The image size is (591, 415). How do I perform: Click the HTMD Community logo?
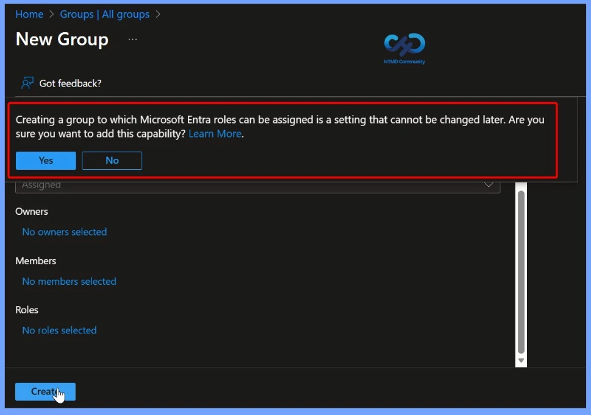click(x=404, y=48)
